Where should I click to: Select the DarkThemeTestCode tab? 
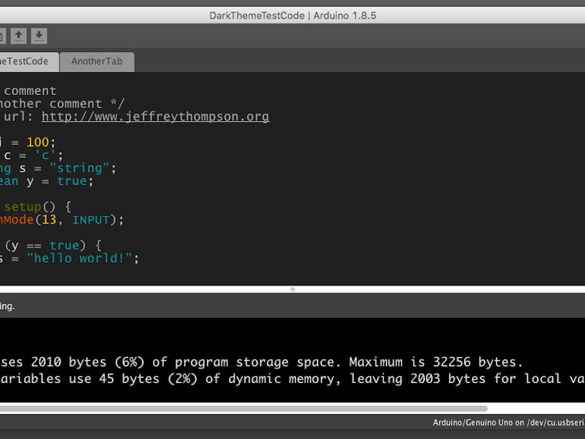25,61
